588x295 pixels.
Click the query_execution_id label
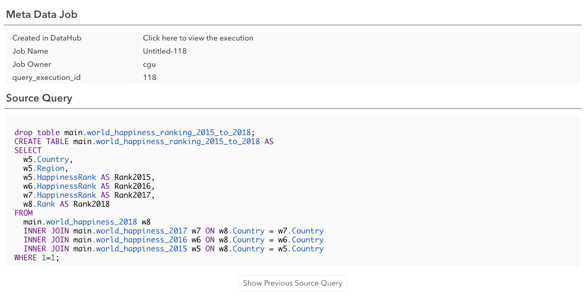[46, 77]
